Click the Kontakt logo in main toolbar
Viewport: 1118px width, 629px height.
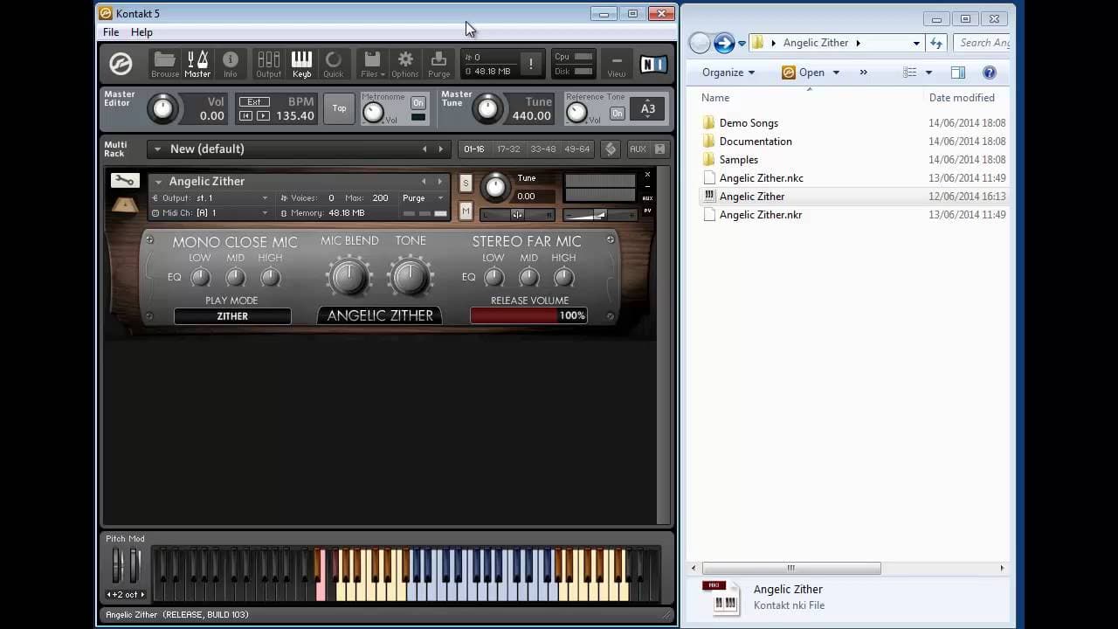click(x=121, y=64)
